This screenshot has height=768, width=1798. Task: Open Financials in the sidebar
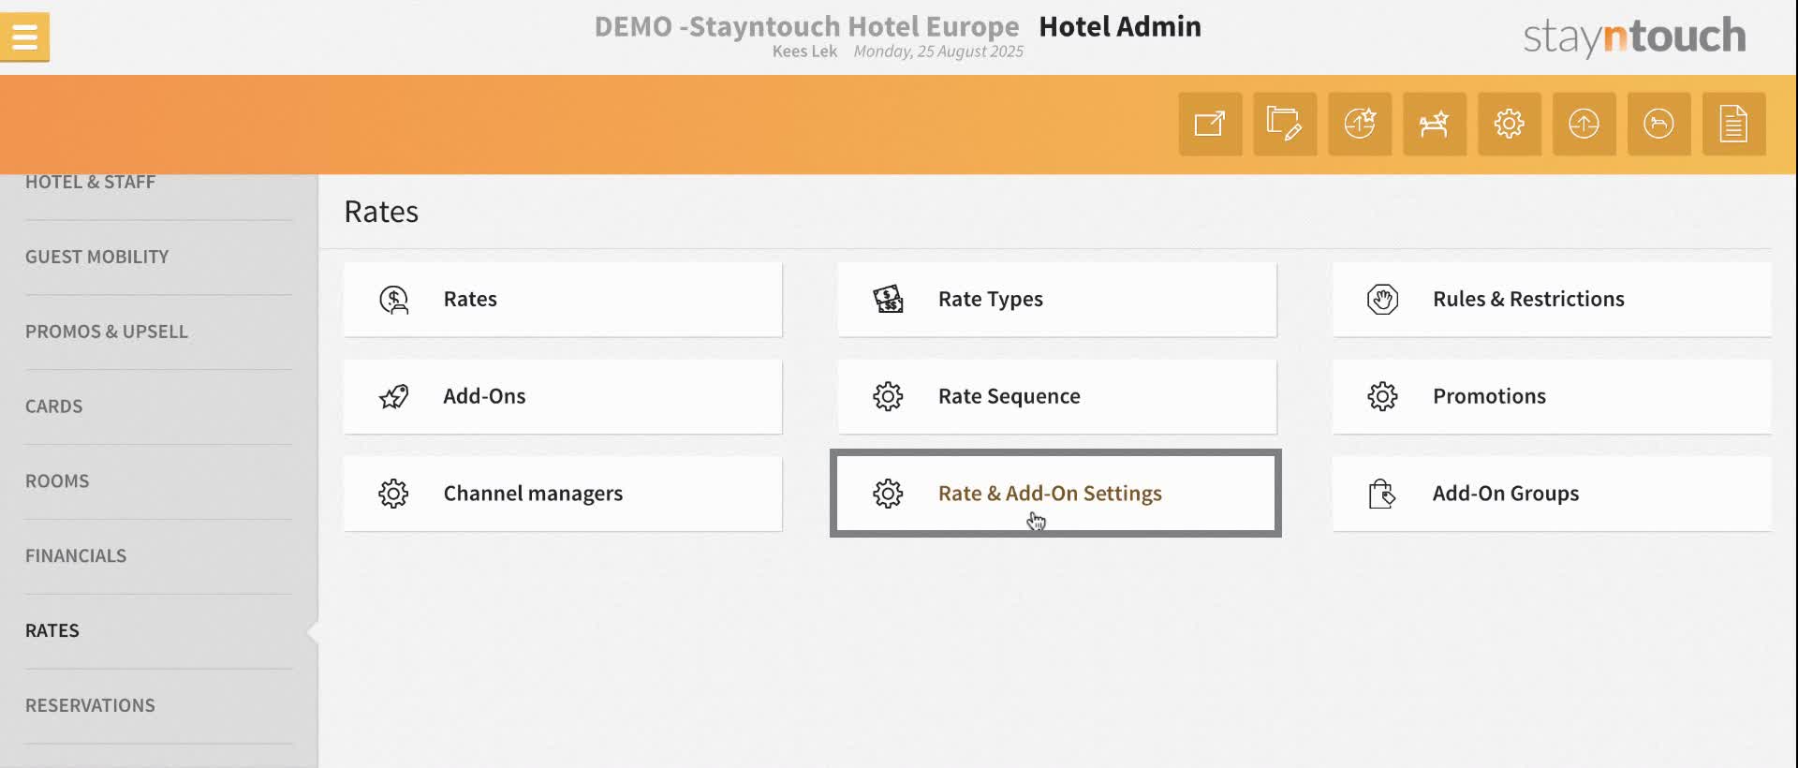point(76,556)
